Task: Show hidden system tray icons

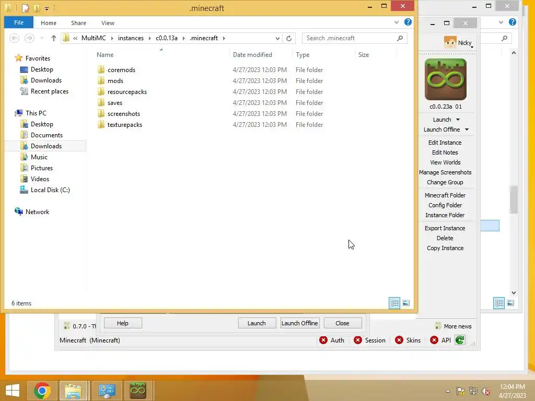Action: (448, 391)
